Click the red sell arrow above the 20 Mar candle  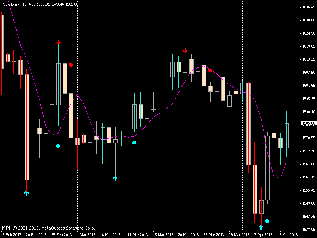pos(185,50)
